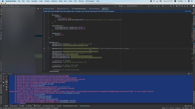Click the build hammer icon in toolbar
This screenshot has width=195, height=109.
click(115, 6)
